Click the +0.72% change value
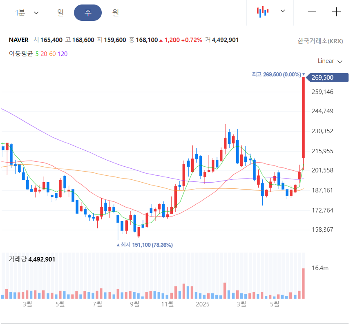351x324 pixels. (x=192, y=40)
